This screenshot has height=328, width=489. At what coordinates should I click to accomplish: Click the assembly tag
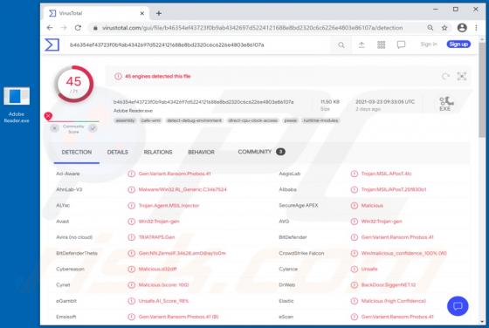pos(125,120)
